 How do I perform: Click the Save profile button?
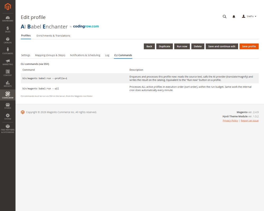click(249, 46)
